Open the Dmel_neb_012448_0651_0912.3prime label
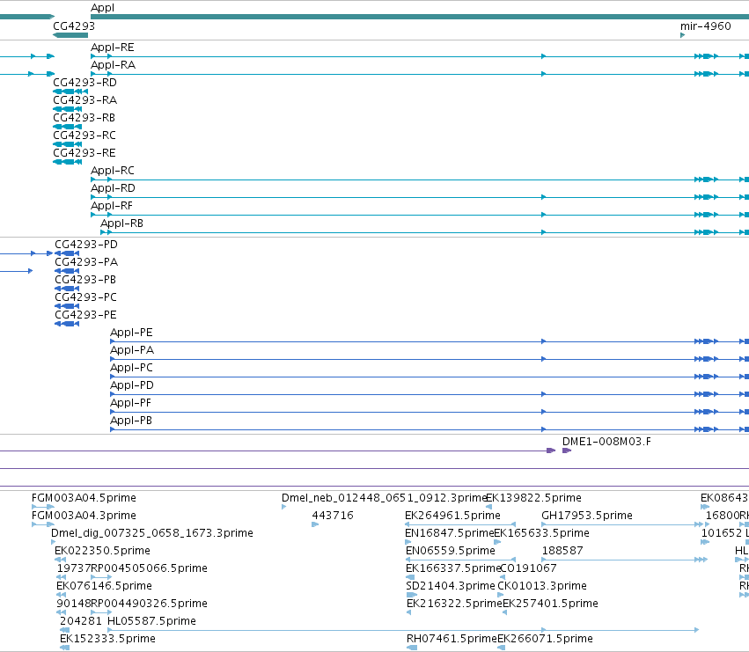This screenshot has width=749, height=652. pos(384,498)
